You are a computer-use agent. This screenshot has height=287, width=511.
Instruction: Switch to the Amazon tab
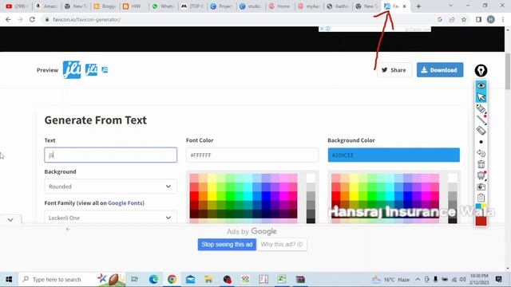46,6
